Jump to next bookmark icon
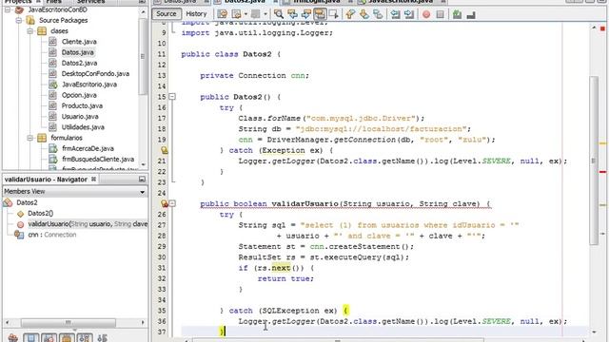Image resolution: width=609 pixels, height=342 pixels. click(x=363, y=14)
